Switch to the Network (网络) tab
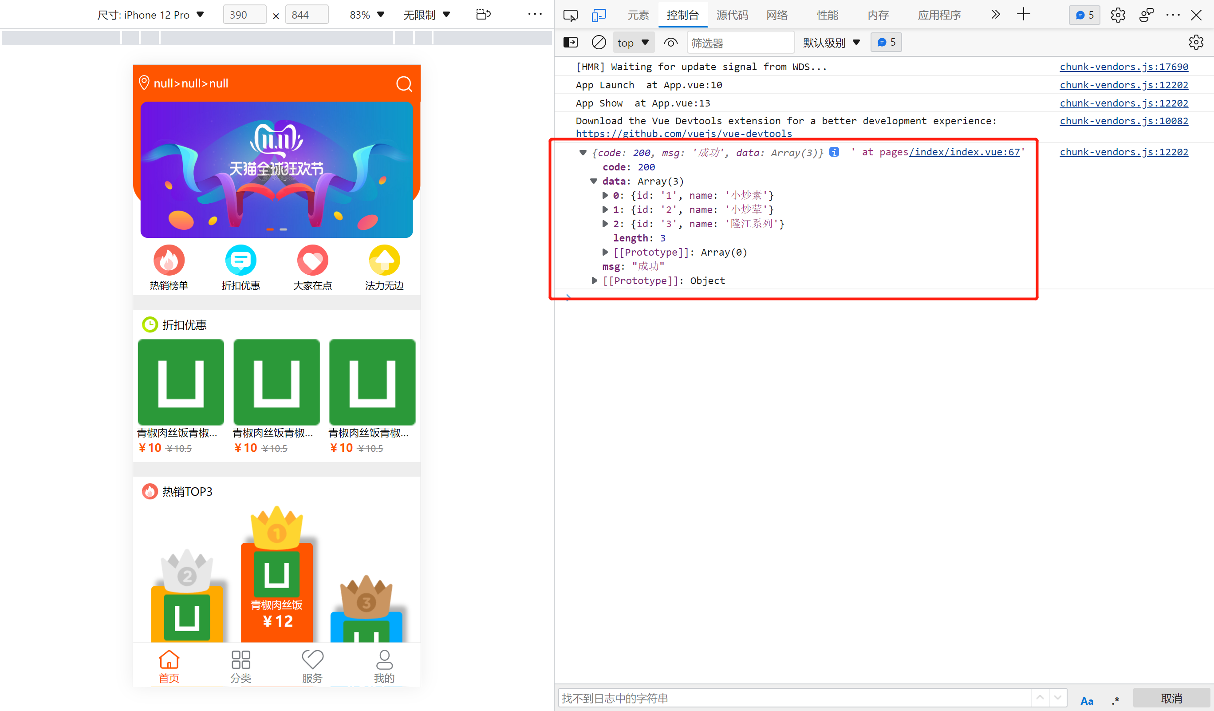 [777, 15]
